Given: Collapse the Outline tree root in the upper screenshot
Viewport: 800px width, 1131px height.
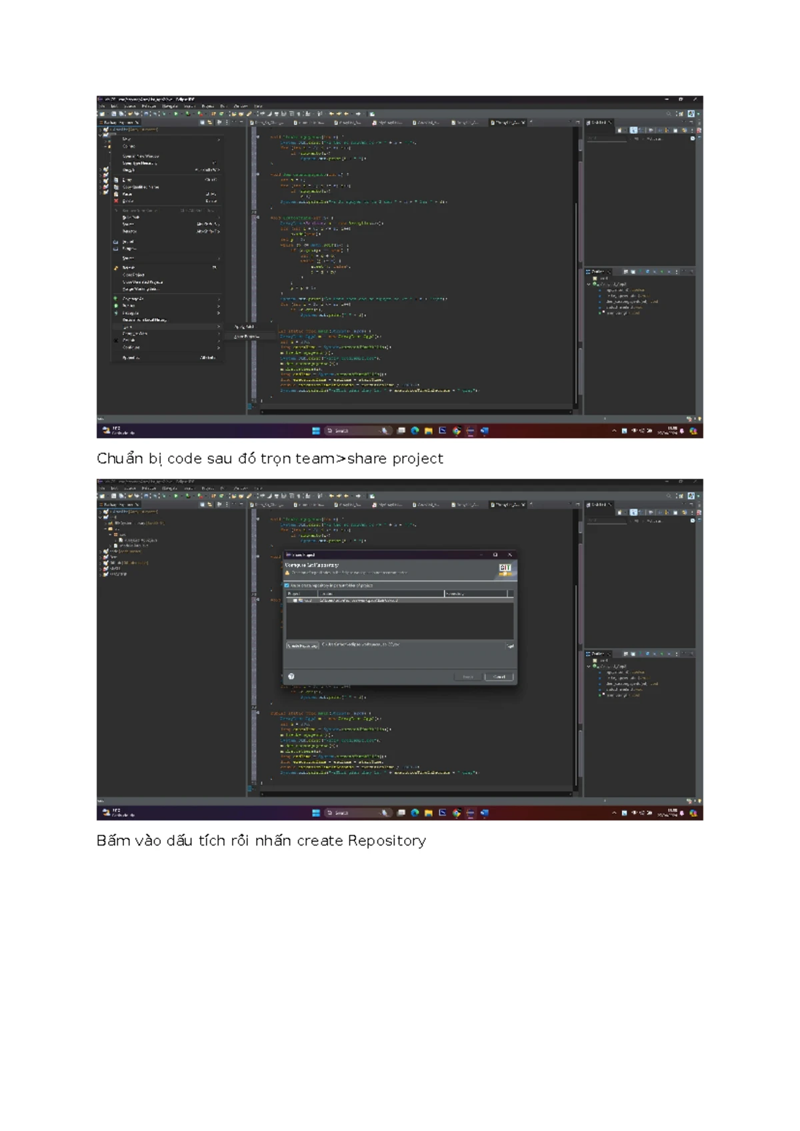Looking at the screenshot, I should [x=589, y=285].
